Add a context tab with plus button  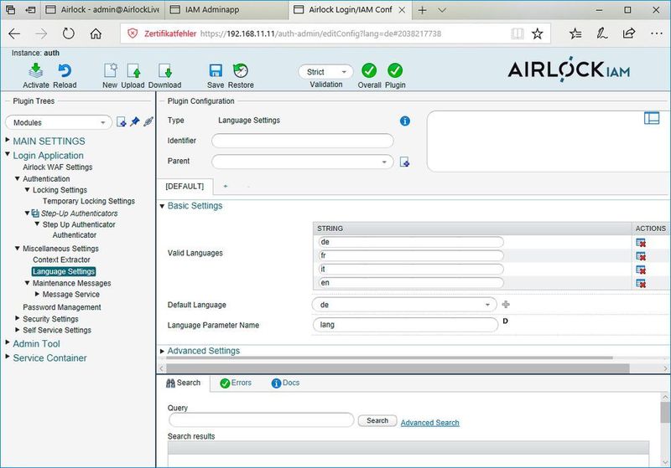226,187
